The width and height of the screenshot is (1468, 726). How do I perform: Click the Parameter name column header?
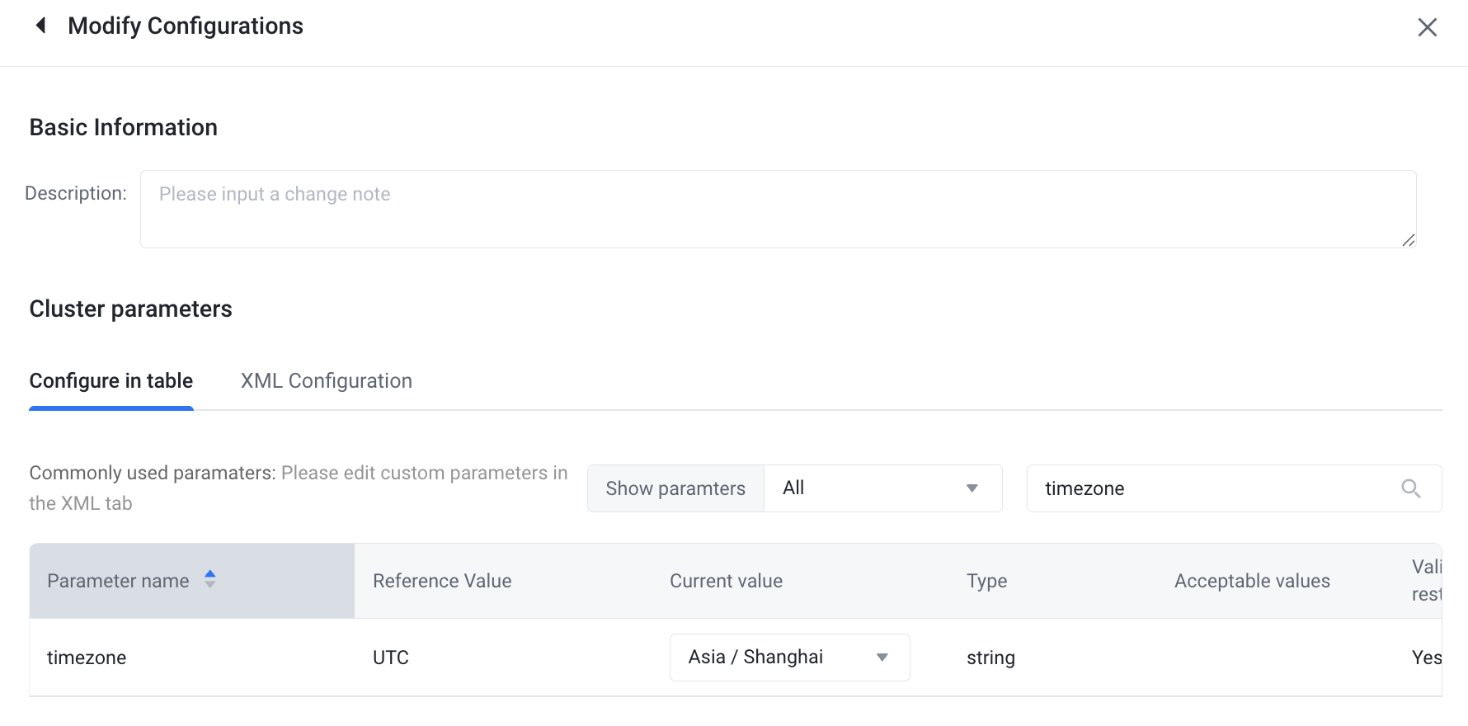click(118, 581)
